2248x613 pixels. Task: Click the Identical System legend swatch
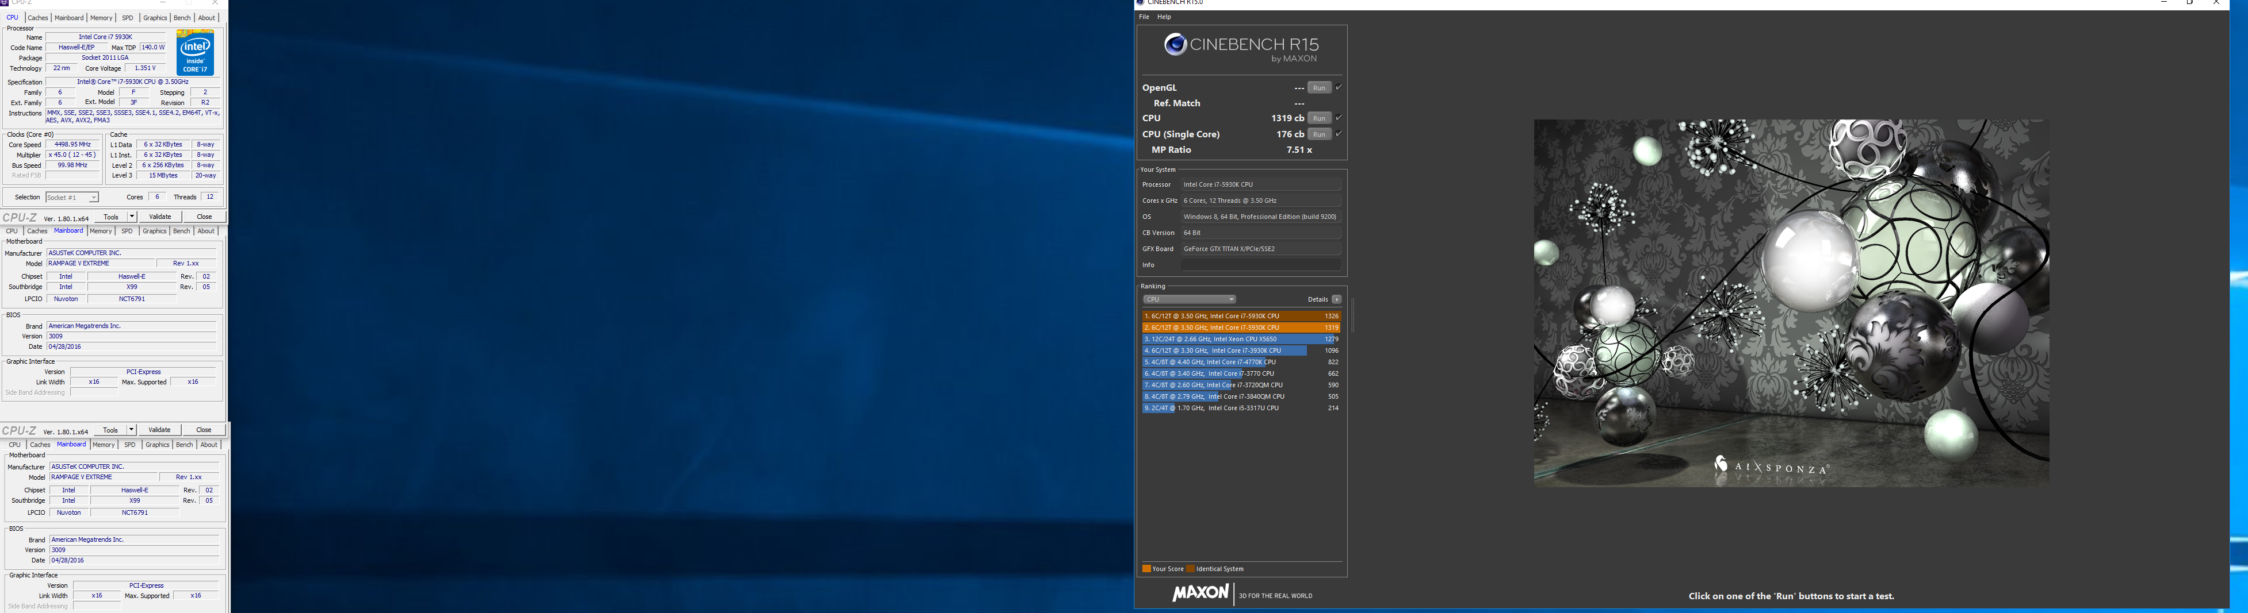[x=1190, y=569]
